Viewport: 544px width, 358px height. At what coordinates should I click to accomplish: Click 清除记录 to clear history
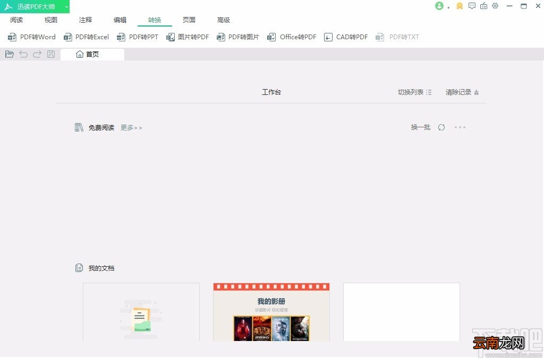[x=462, y=92]
